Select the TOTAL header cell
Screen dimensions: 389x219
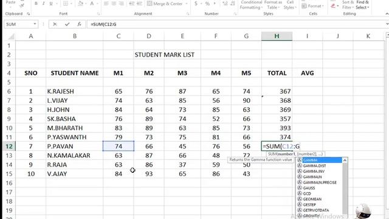pos(277,73)
